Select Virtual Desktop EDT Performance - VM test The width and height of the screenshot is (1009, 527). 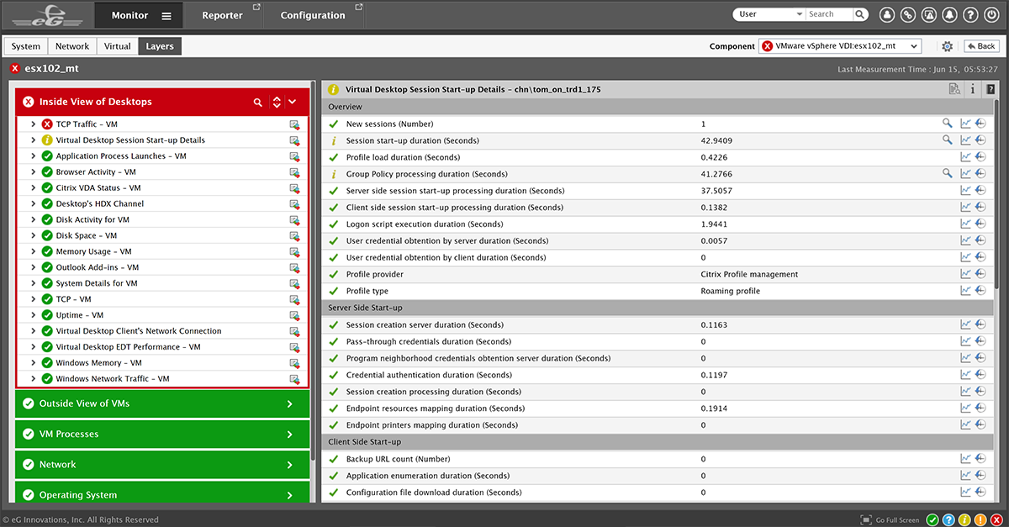click(129, 347)
